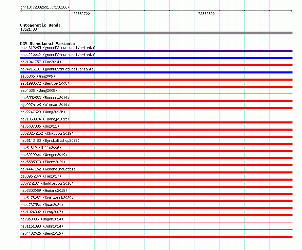Click the blue bar under nsv4220042
Viewport: 302px width, 250px height.
click(x=156, y=58)
